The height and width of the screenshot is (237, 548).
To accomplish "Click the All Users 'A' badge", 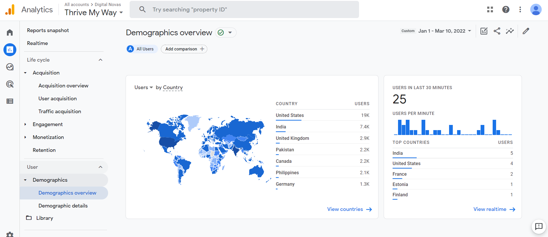I will click(x=130, y=49).
